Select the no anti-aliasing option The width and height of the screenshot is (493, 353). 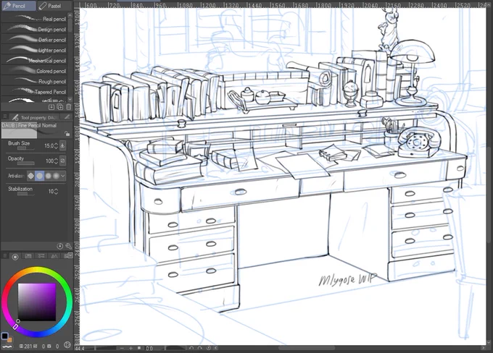30,176
